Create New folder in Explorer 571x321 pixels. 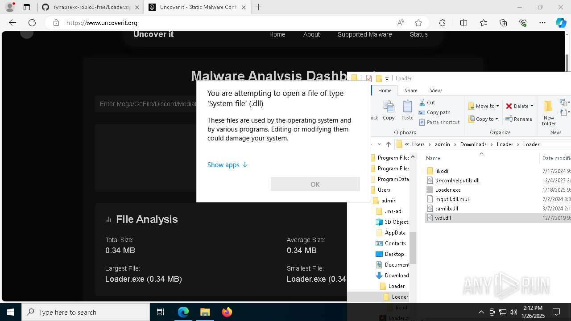pyautogui.click(x=549, y=113)
